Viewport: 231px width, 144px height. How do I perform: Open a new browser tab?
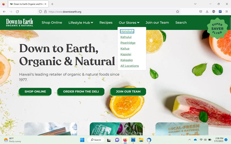pos(52,4)
